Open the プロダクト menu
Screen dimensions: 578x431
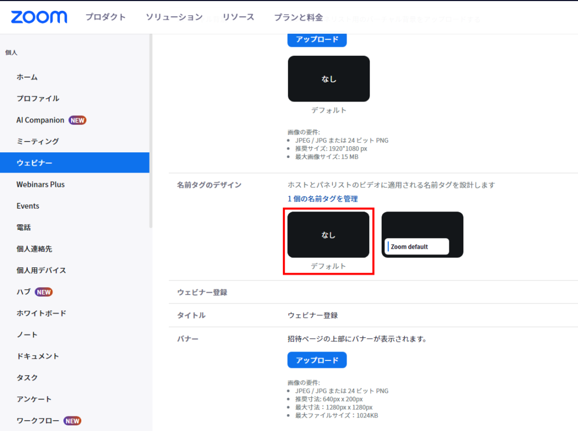106,17
